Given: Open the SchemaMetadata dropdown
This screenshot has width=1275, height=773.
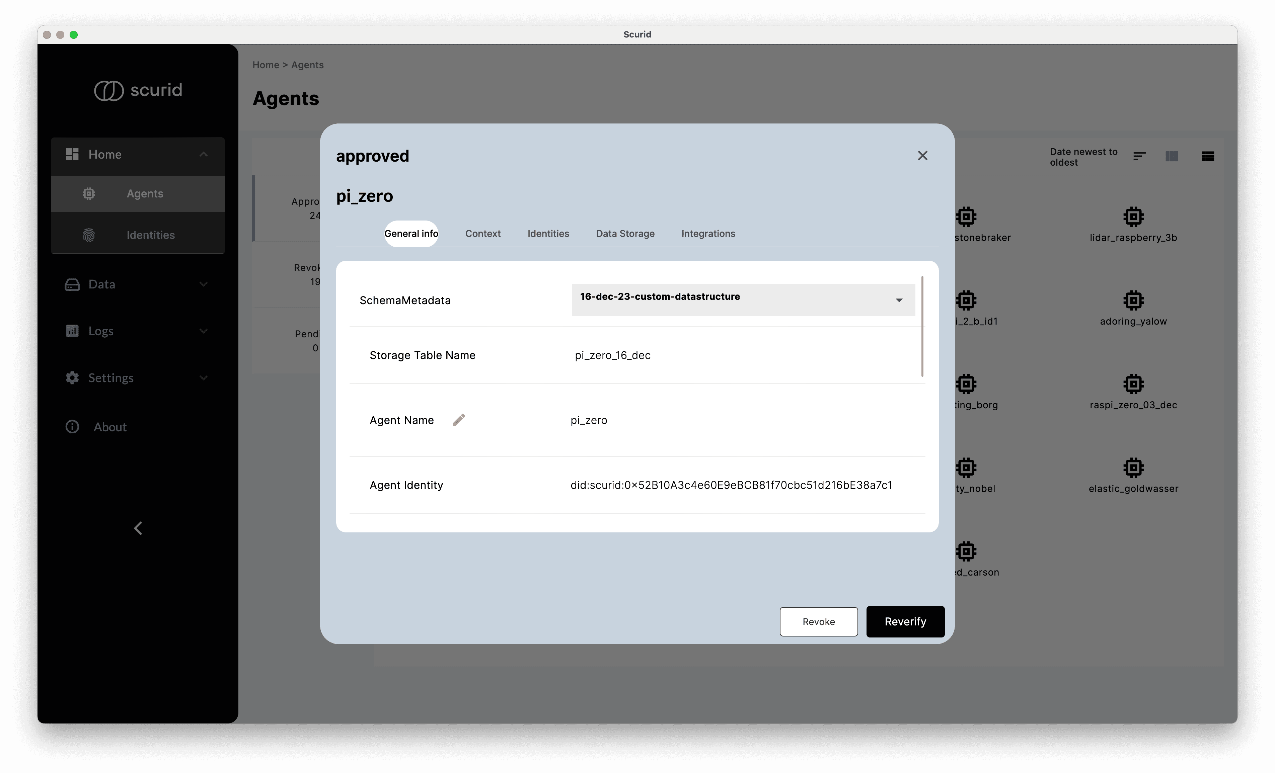Looking at the screenshot, I should point(899,300).
